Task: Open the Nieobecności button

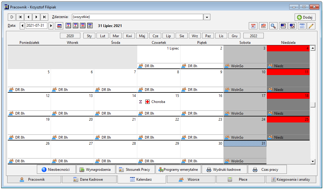Action: tap(56, 170)
